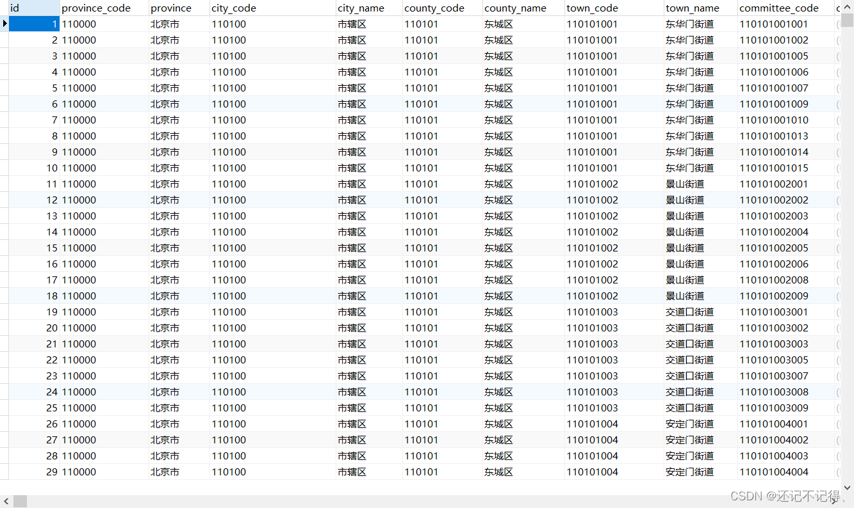Click committee_code cell 110101001006
The height and width of the screenshot is (508, 854).
click(x=786, y=72)
